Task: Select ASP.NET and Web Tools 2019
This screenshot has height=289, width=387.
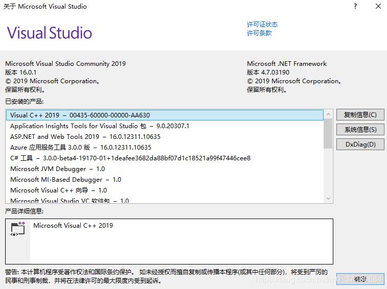Action: 85,137
